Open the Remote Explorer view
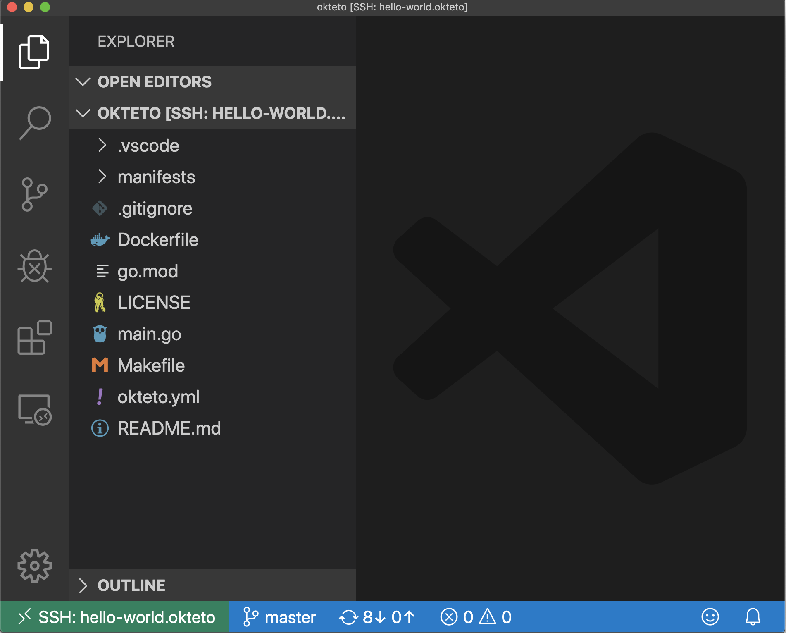Viewport: 786px width, 633px height. pyautogui.click(x=35, y=409)
